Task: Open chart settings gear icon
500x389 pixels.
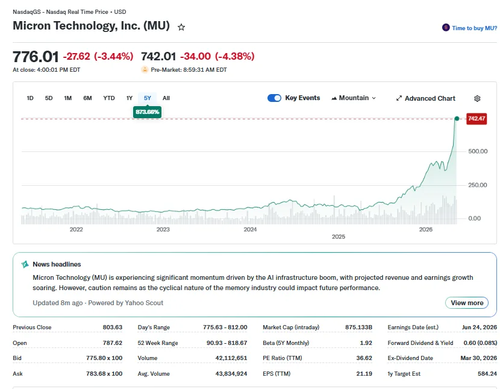Action: (477, 98)
